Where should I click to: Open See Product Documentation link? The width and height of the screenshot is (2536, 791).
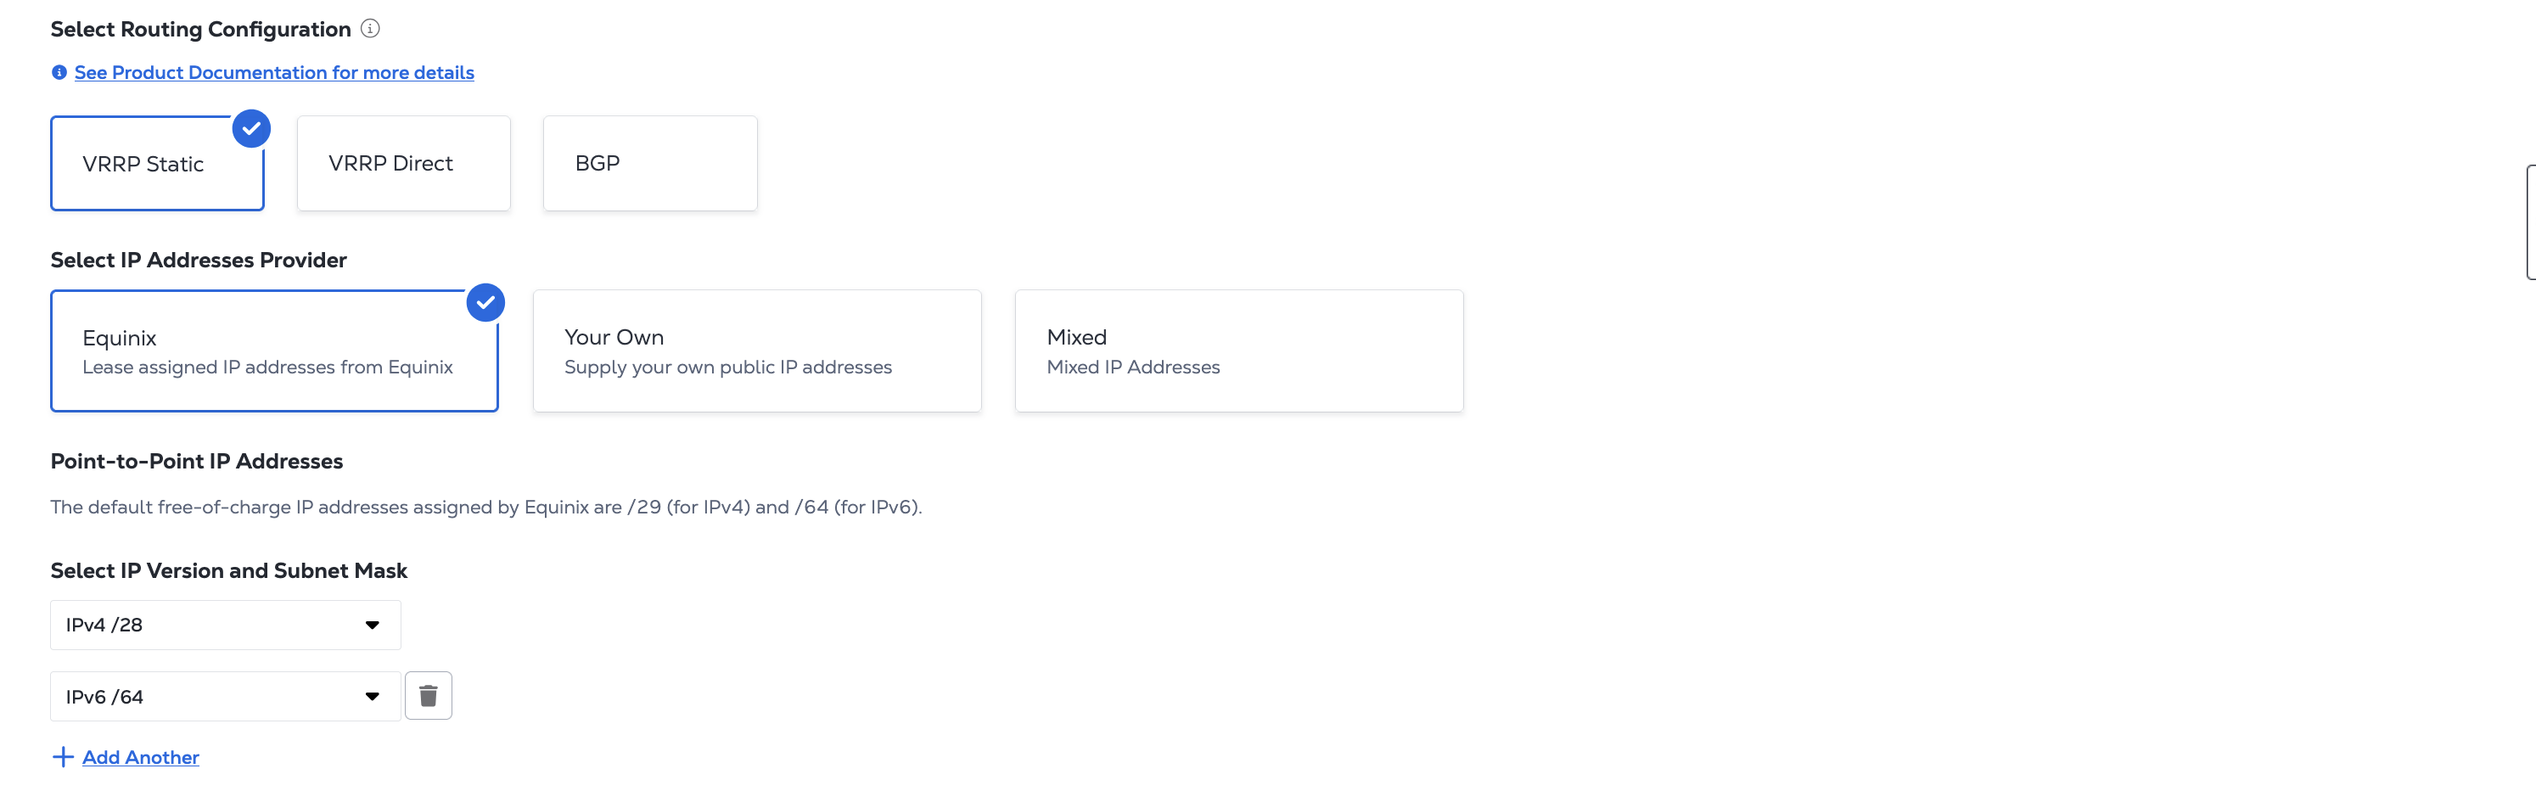pos(273,73)
